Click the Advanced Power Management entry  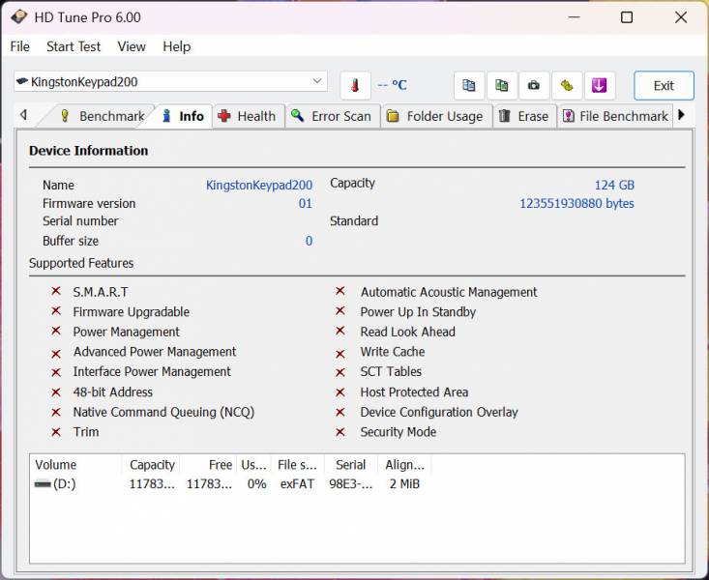pos(155,352)
